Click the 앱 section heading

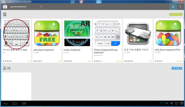(5, 14)
